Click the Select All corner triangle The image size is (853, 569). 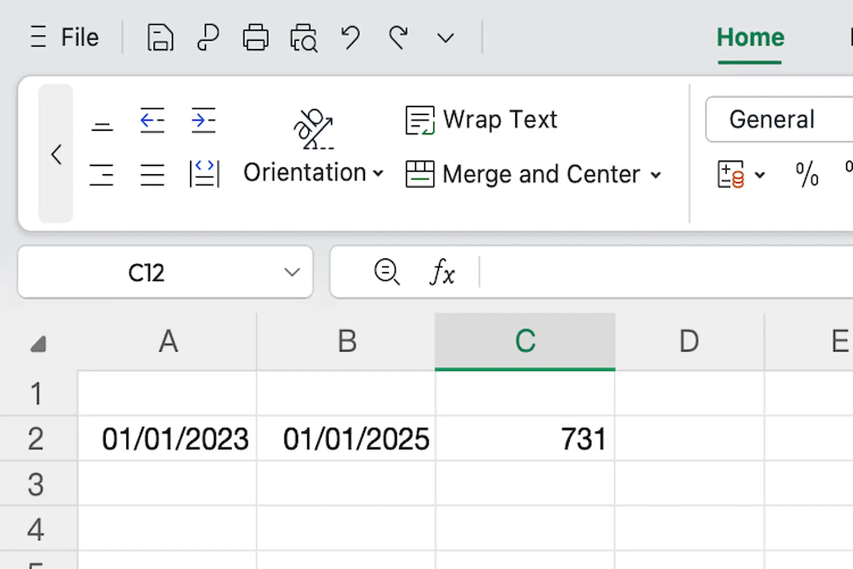tap(38, 344)
